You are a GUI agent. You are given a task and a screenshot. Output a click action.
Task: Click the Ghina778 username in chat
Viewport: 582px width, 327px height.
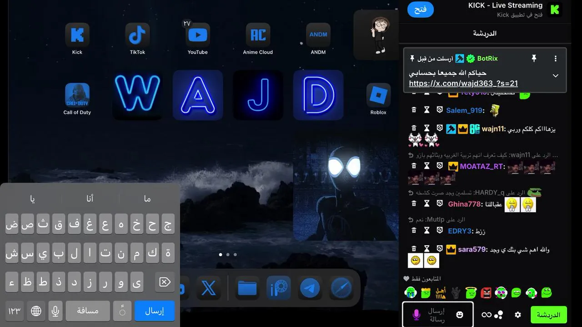point(464,204)
